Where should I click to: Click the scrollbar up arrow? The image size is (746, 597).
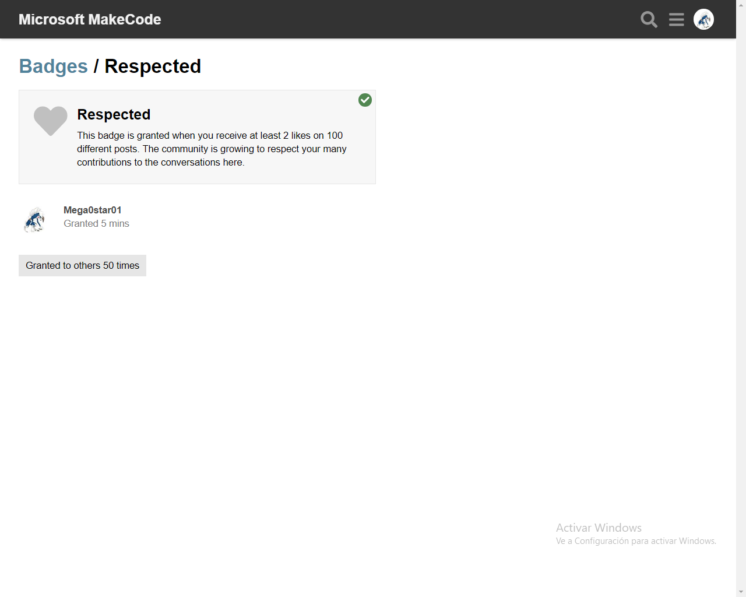(x=741, y=5)
